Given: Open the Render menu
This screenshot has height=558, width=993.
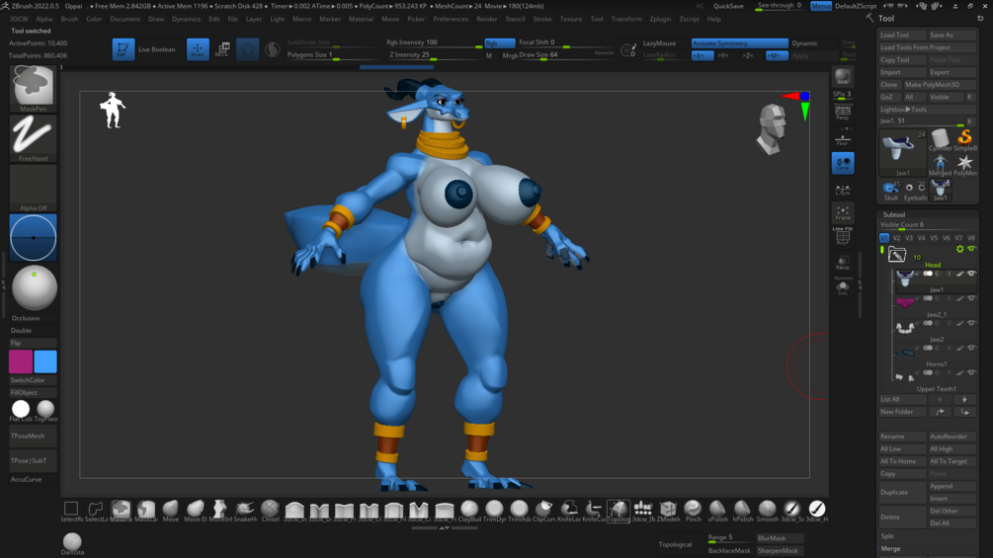Looking at the screenshot, I should pyautogui.click(x=486, y=19).
